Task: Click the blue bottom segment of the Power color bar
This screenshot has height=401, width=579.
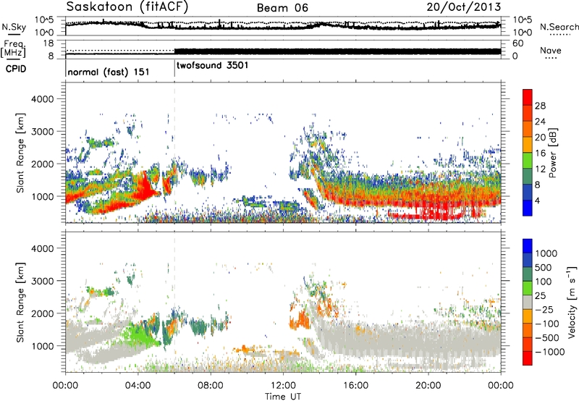Action: coord(528,208)
